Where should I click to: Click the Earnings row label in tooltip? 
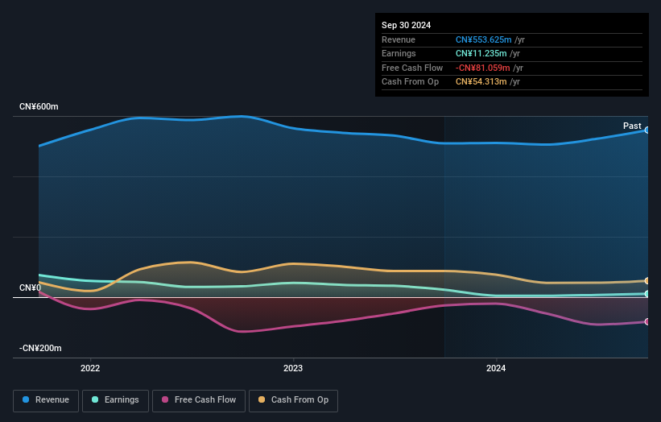[x=399, y=53]
